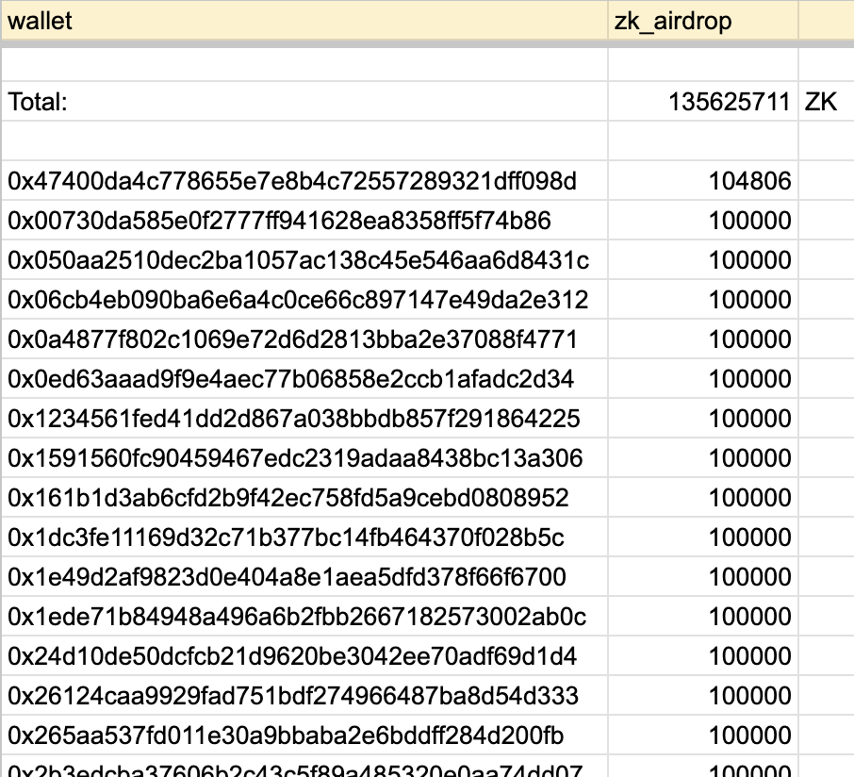
Task: Select the total value 135625711
Action: click(703, 101)
